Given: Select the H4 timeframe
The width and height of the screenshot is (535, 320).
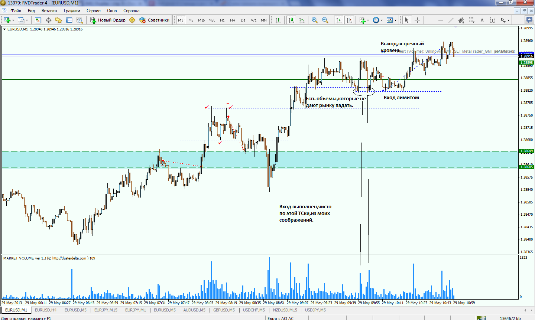Looking at the screenshot, I should 233,20.
